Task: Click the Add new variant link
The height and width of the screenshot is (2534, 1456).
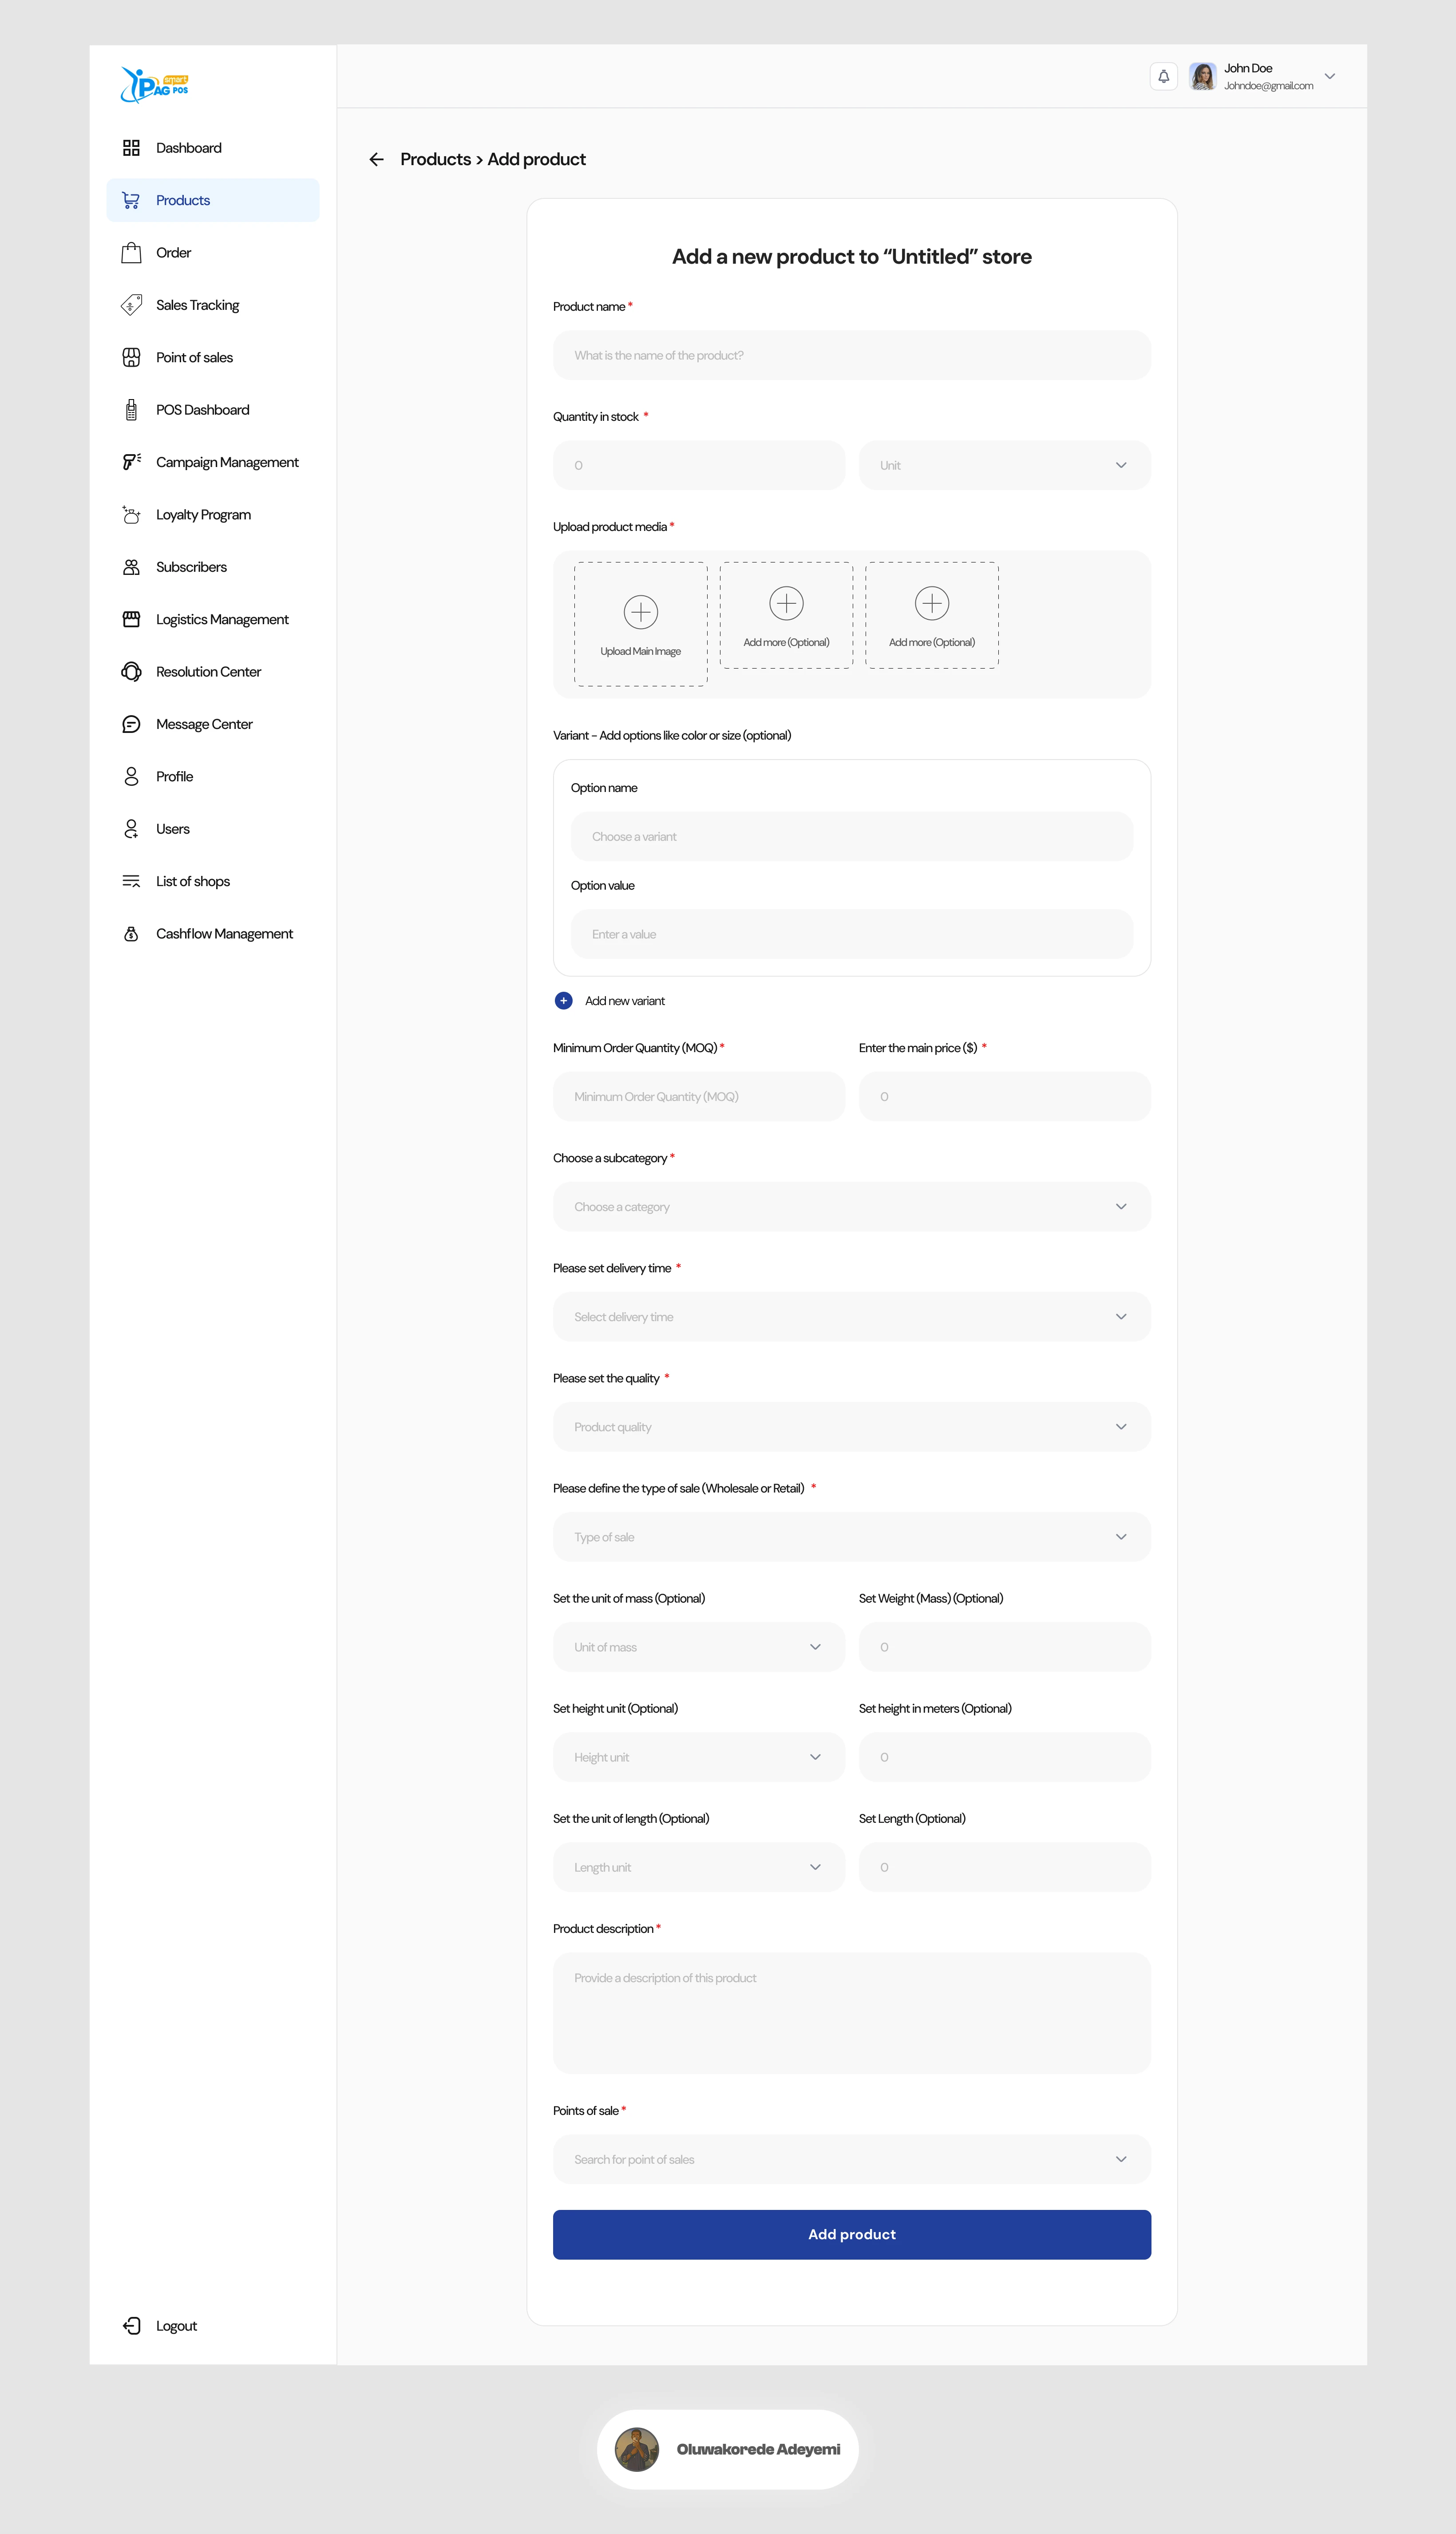Action: [625, 1001]
